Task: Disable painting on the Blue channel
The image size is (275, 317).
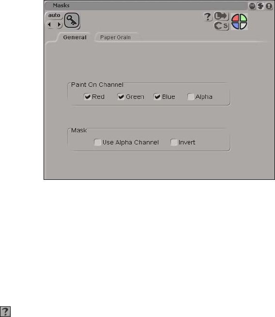Action: pyautogui.click(x=157, y=96)
